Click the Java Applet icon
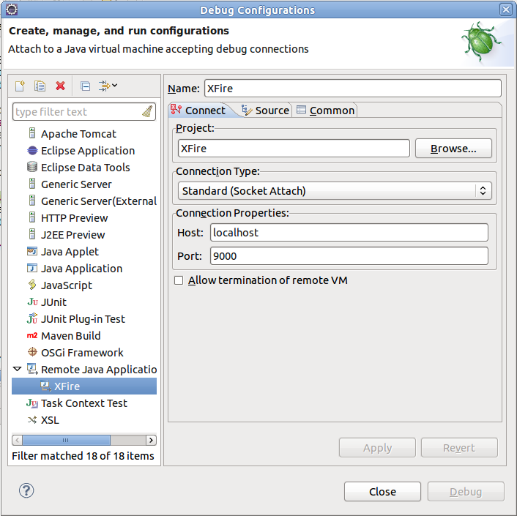This screenshot has width=517, height=516. [x=32, y=251]
